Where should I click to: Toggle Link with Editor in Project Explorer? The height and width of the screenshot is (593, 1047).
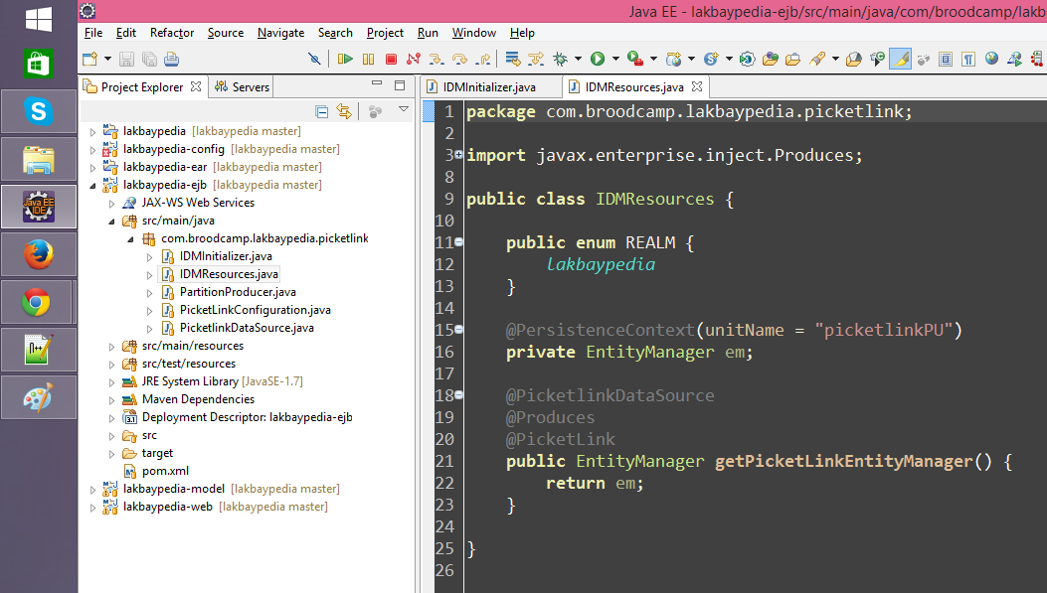(x=344, y=111)
